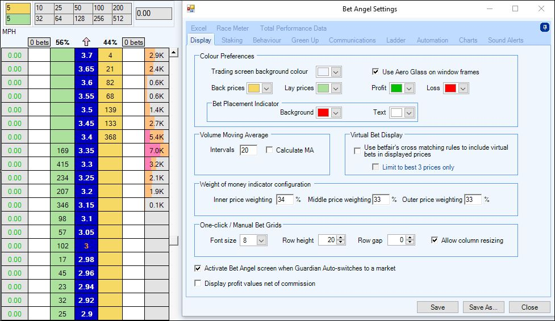Click the green lay stake field showing 5
The width and height of the screenshot is (555, 321).
18,19
